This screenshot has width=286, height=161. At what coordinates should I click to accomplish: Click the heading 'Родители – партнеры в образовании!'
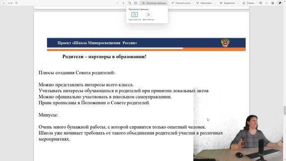pyautogui.click(x=104, y=57)
